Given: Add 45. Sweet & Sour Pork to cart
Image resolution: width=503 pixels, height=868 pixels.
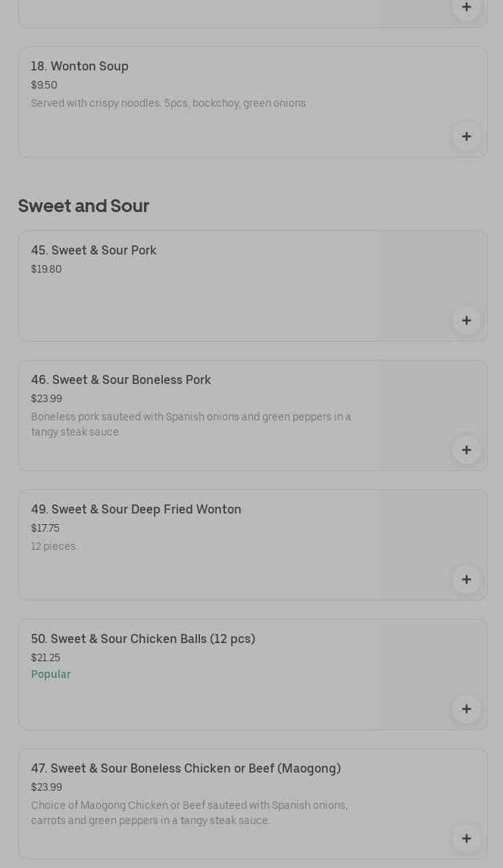Looking at the screenshot, I should click(x=466, y=320).
